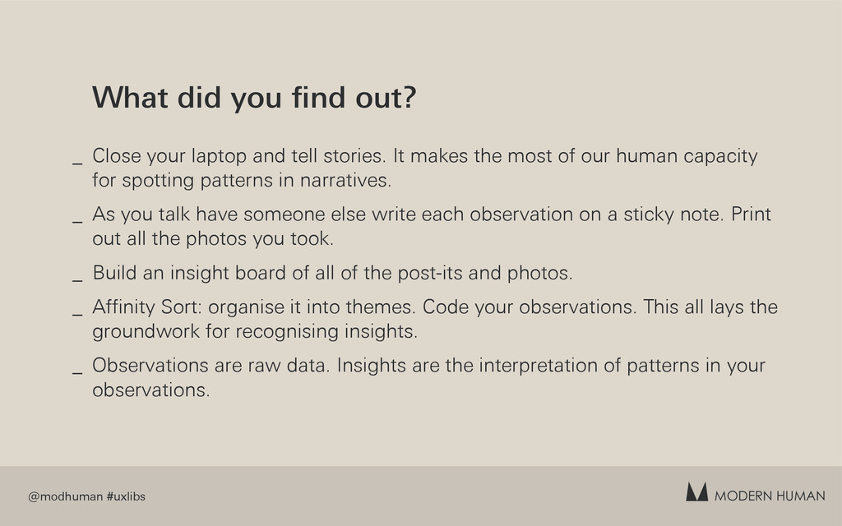Click the final word 'observations.' in last bullet
This screenshot has height=526, width=842.
[x=151, y=390]
